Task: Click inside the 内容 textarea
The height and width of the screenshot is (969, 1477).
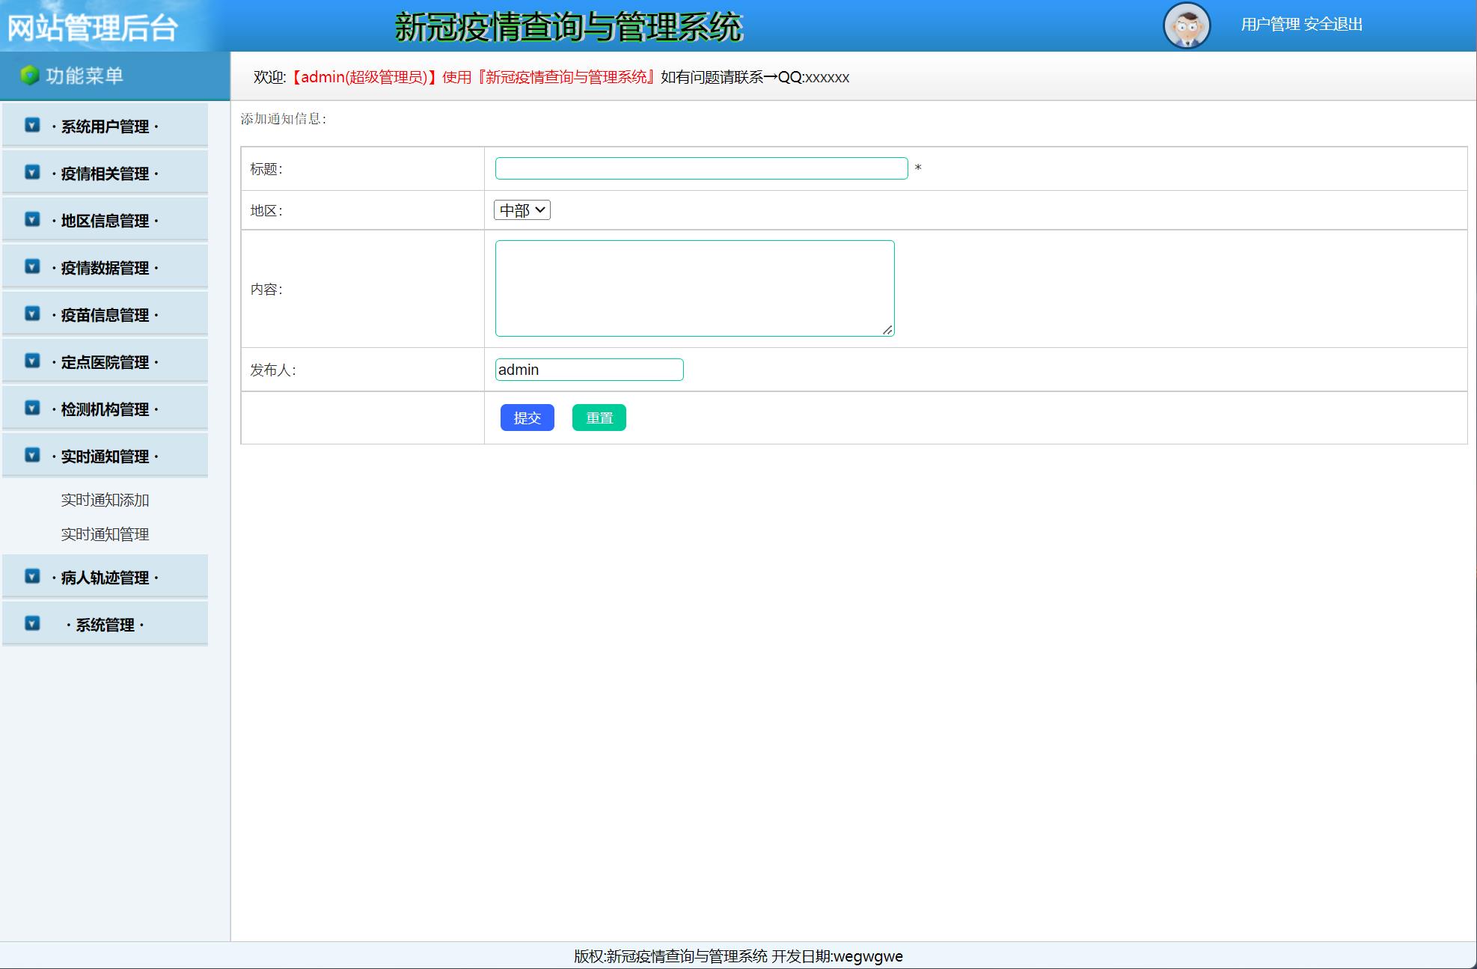Action: 694,288
